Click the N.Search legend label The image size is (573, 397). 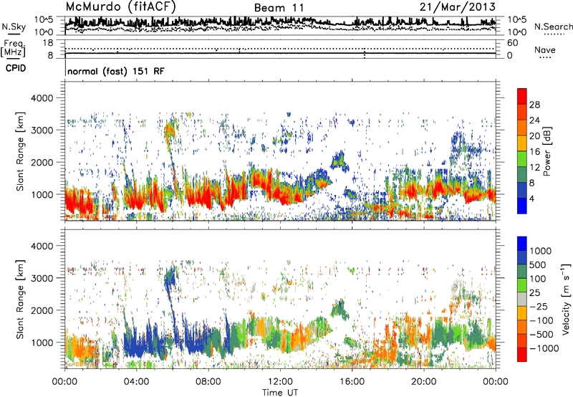(553, 27)
